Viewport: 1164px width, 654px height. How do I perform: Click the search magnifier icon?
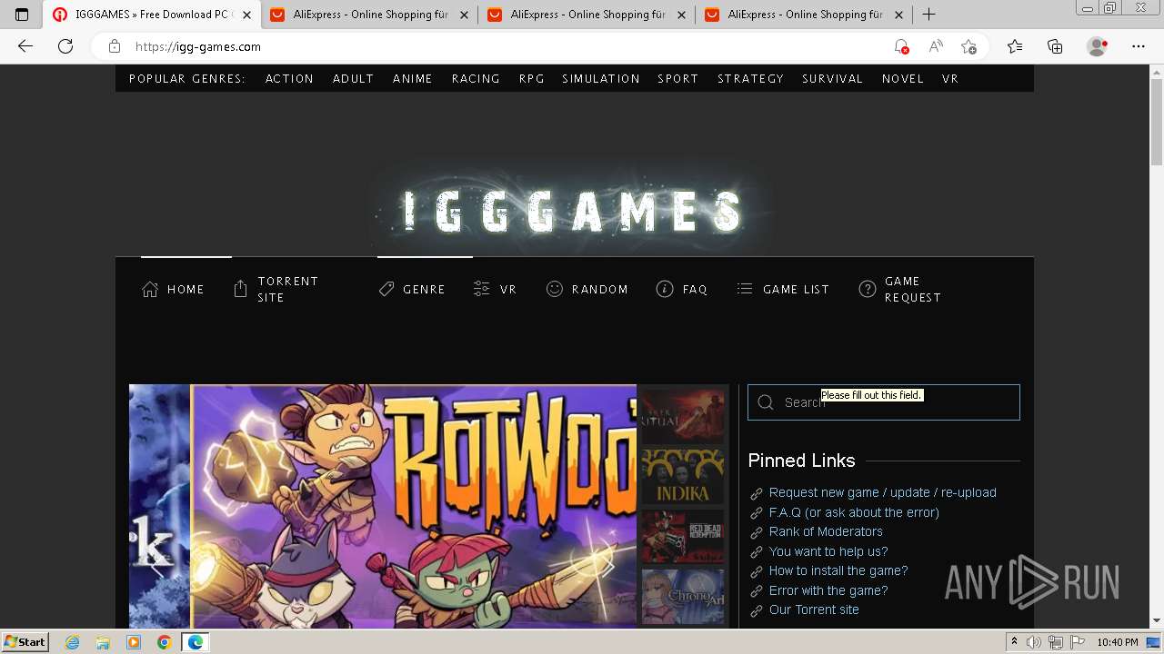tap(766, 402)
